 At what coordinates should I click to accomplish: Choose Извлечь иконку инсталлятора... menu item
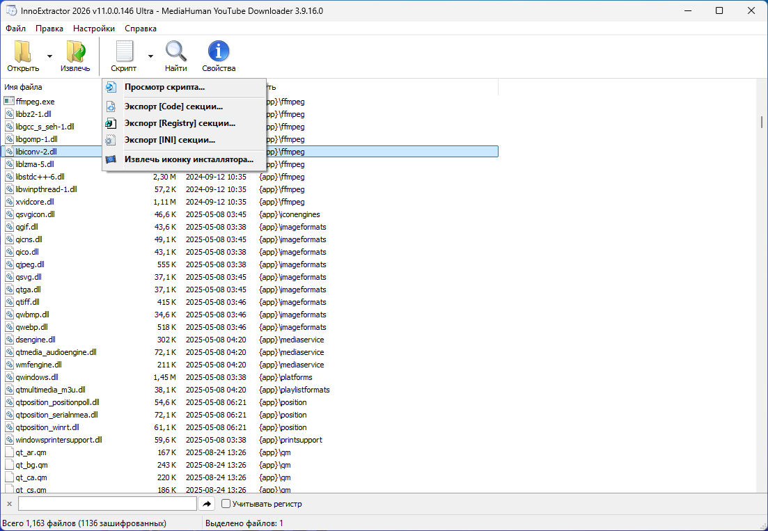tap(184, 159)
